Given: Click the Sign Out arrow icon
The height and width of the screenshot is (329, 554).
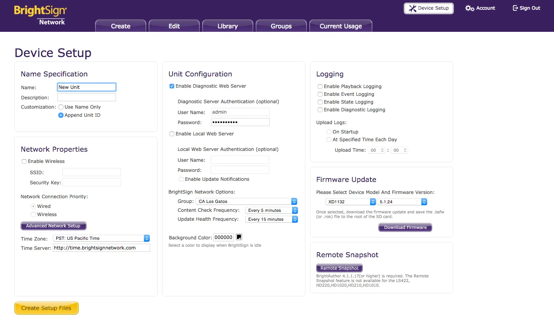Looking at the screenshot, I should point(515,8).
